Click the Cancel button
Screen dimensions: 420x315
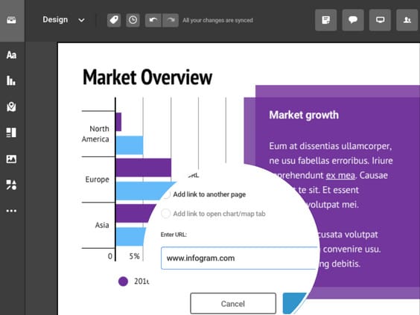233,304
